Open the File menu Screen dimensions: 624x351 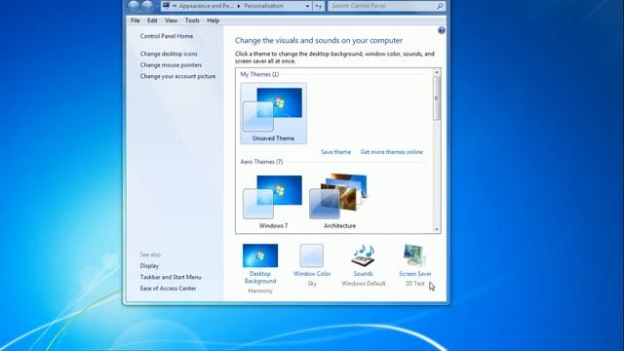pyautogui.click(x=136, y=20)
